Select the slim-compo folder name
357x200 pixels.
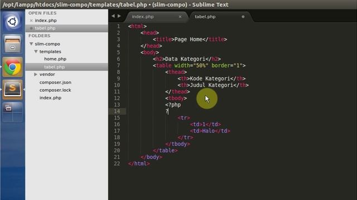pos(47,44)
